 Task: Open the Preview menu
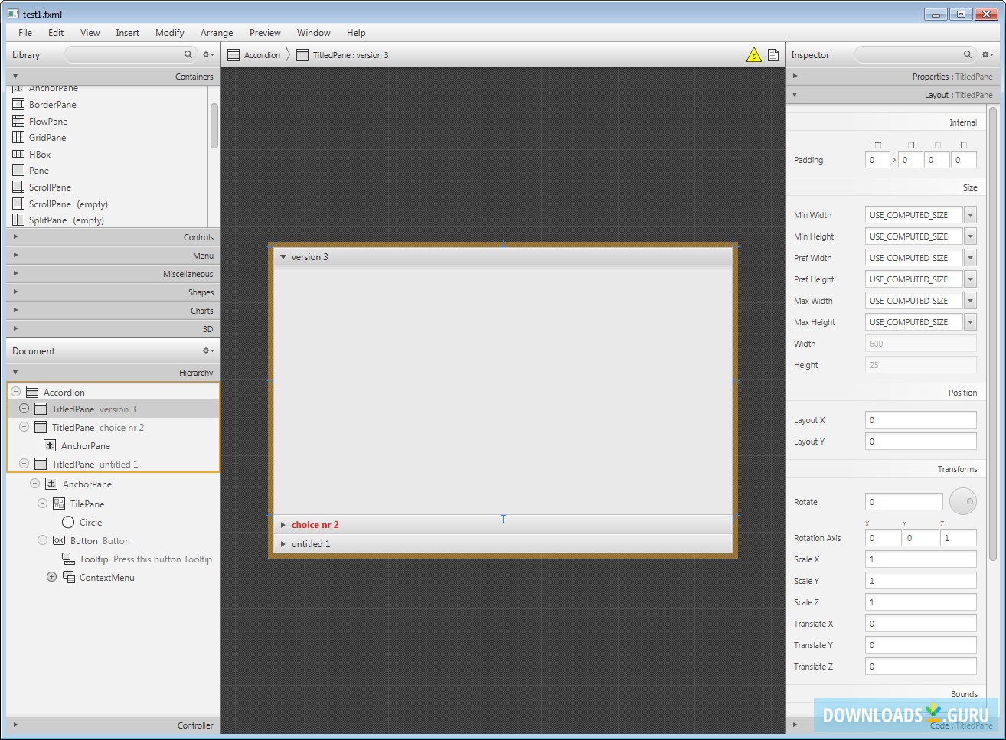pos(265,32)
